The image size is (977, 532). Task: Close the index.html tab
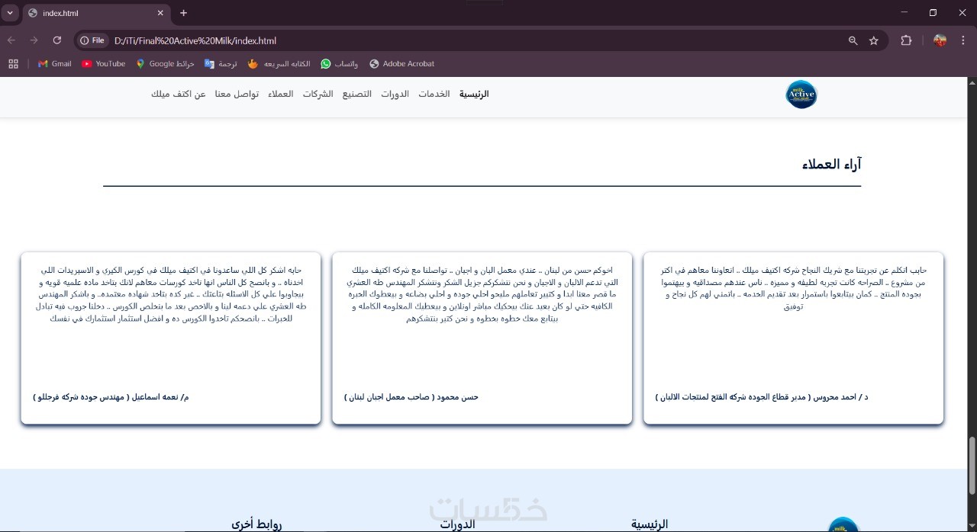click(160, 13)
